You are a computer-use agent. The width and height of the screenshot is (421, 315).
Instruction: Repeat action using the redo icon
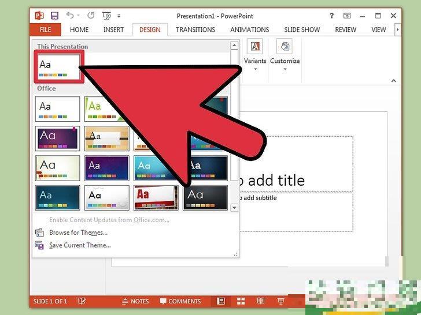click(91, 16)
